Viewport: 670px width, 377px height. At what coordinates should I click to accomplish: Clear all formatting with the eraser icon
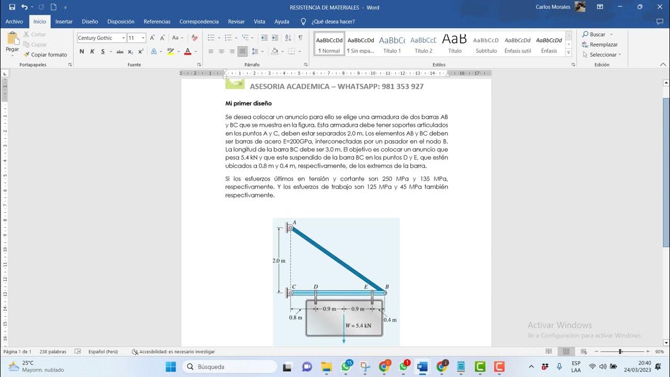coord(194,38)
